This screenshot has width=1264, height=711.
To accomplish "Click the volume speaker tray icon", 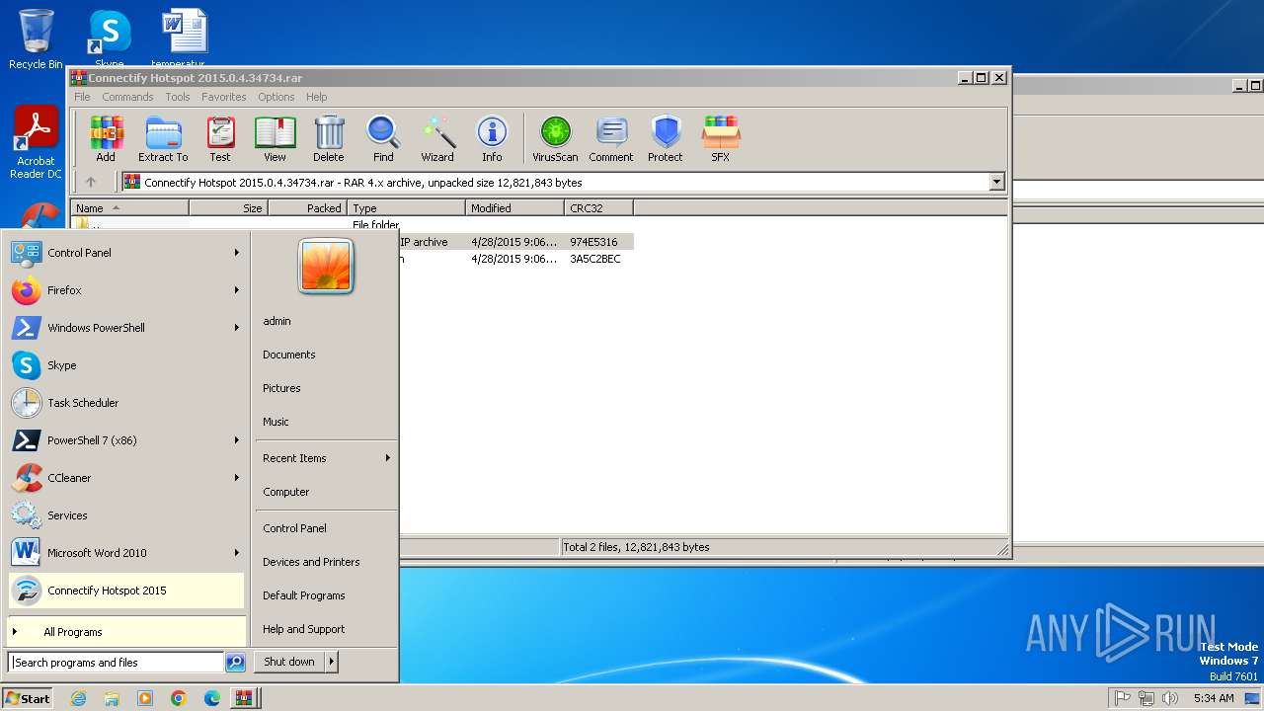I will click(x=1170, y=698).
